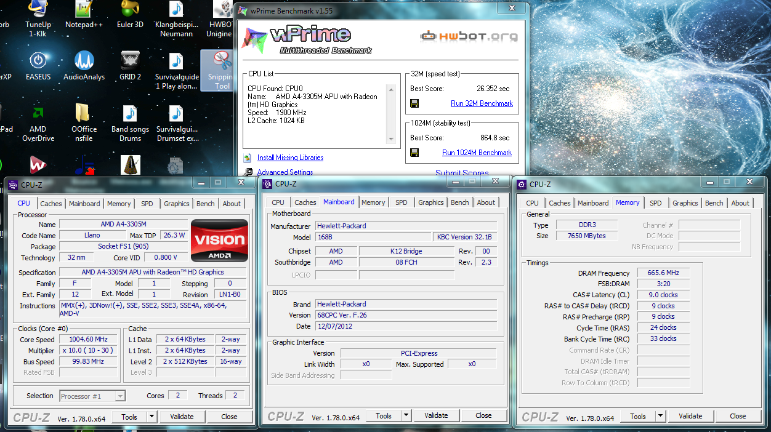The image size is (771, 432).
Task: Open Memory tab in CPU window
Action: [x=119, y=204]
